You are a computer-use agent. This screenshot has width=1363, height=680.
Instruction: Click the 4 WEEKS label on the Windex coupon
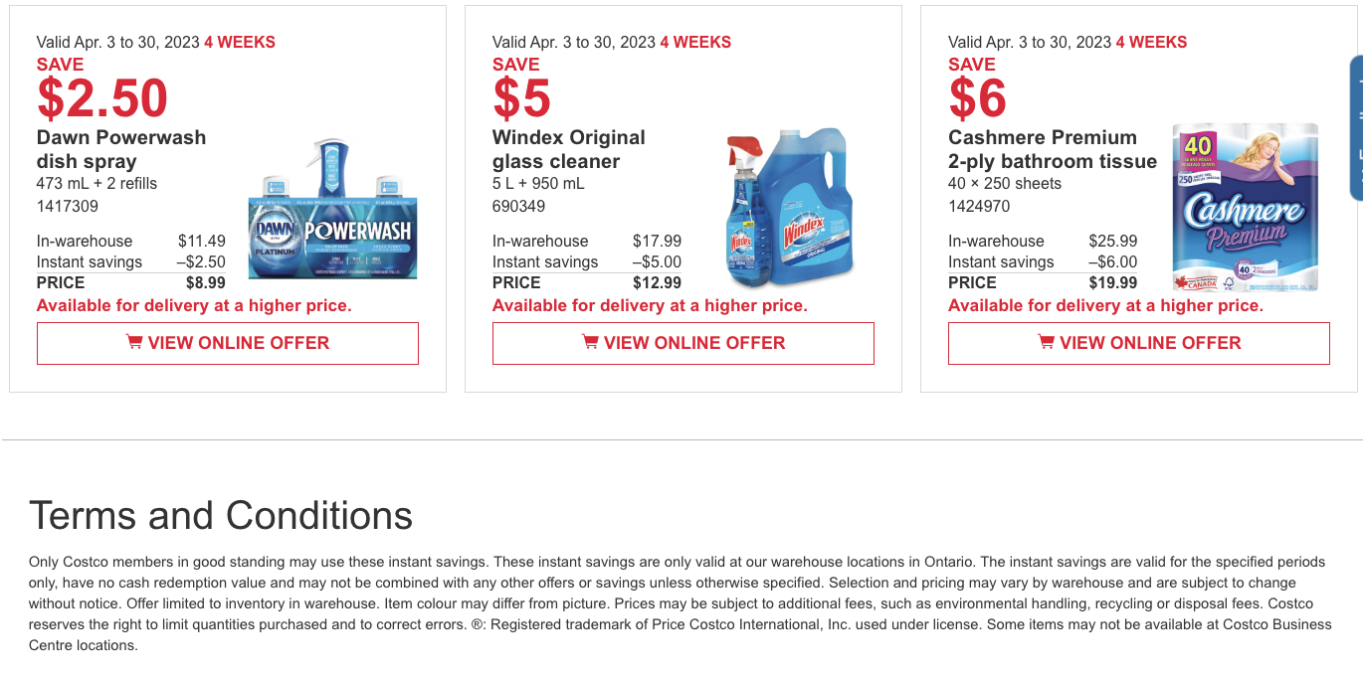(x=696, y=42)
